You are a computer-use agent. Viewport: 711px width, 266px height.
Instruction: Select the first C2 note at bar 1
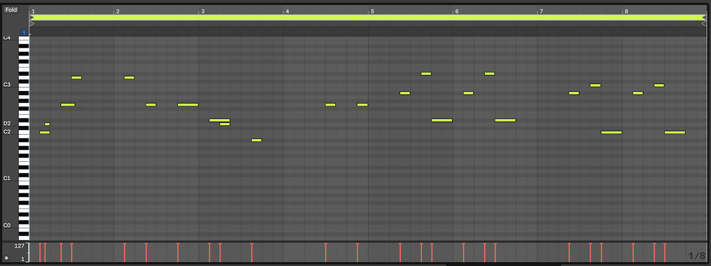click(44, 132)
